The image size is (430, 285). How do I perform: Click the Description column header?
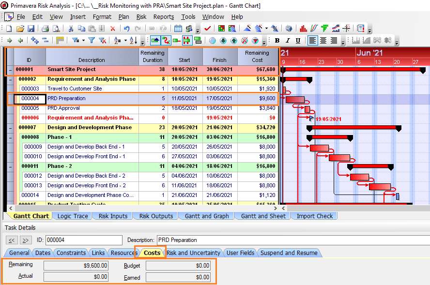[x=92, y=57]
